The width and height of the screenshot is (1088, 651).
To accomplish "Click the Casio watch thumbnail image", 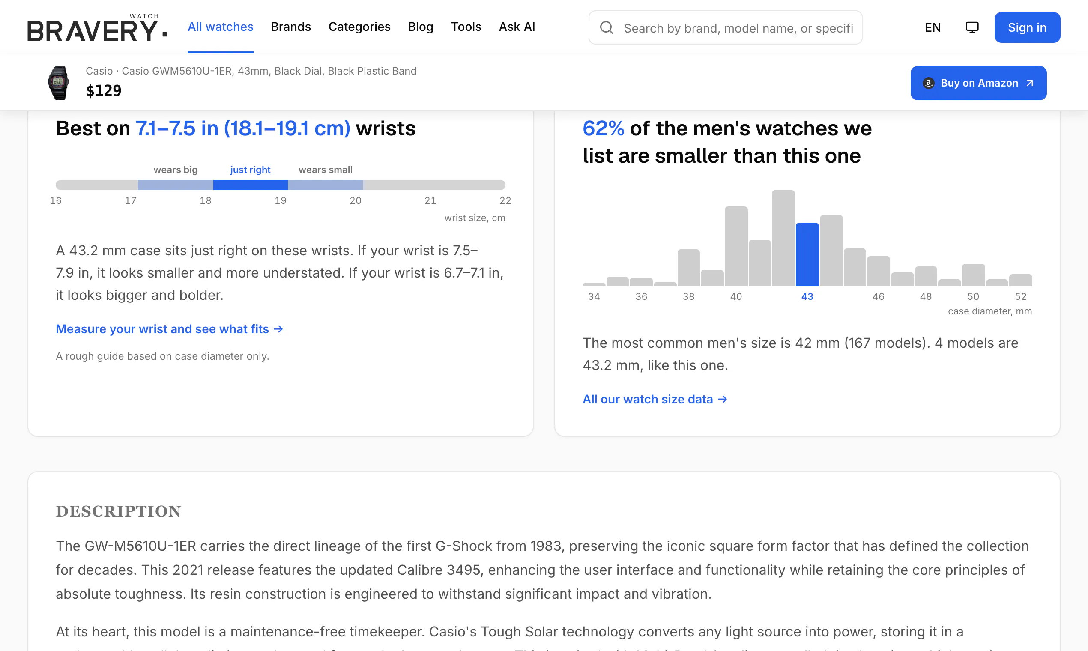I will tap(58, 83).
